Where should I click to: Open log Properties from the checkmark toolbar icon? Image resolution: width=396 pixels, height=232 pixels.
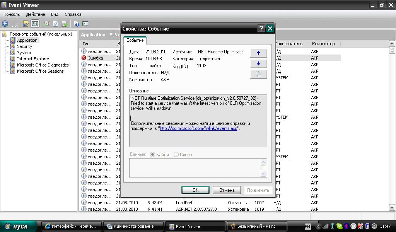tap(47, 24)
